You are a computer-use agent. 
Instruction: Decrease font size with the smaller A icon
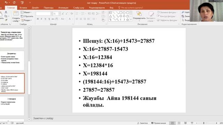(67, 14)
